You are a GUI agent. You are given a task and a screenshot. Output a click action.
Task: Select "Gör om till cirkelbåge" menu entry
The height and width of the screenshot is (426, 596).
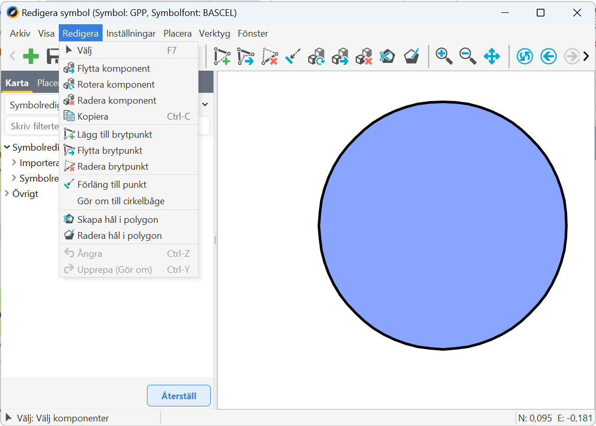click(x=121, y=201)
